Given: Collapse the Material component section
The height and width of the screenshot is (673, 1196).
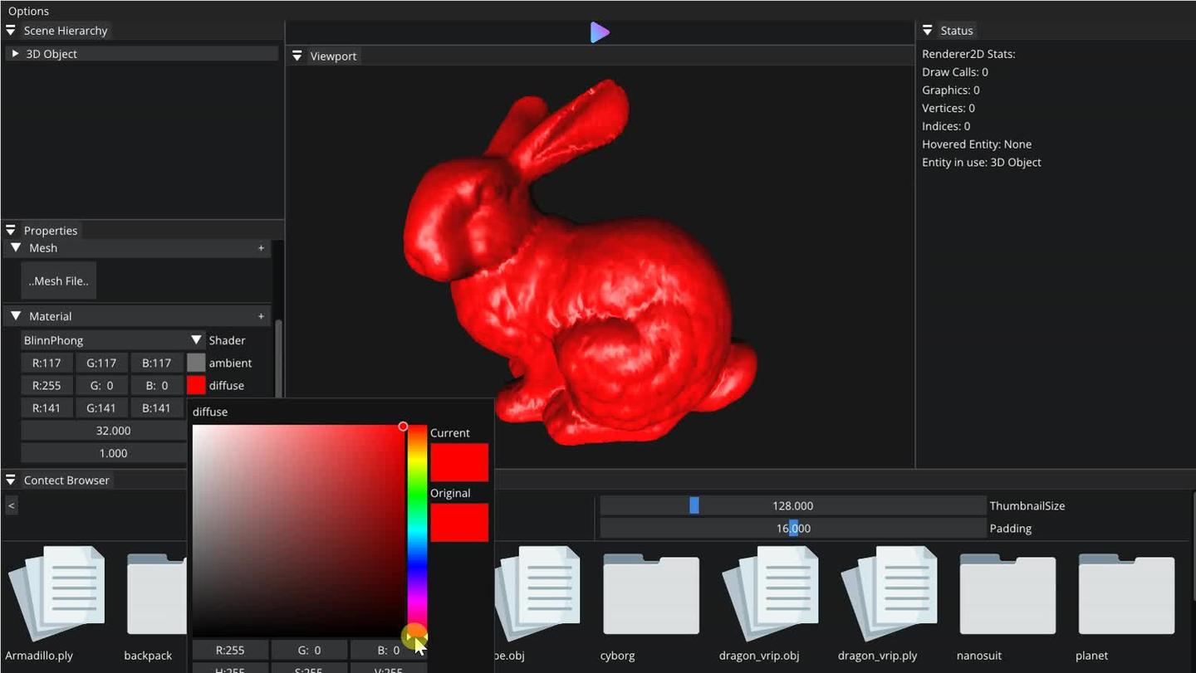Looking at the screenshot, I should pyautogui.click(x=16, y=316).
